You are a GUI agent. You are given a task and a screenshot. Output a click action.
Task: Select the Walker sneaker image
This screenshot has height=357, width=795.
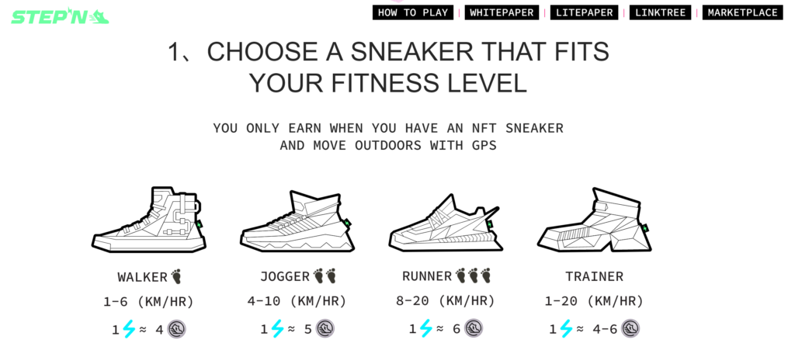coord(149,219)
